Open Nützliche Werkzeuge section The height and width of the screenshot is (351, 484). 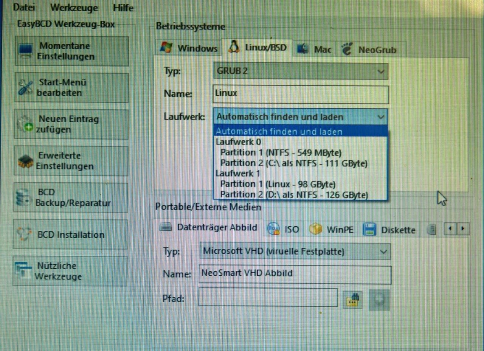70,271
